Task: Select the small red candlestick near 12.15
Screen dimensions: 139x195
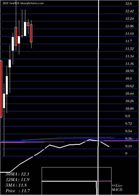Action: point(28,24)
